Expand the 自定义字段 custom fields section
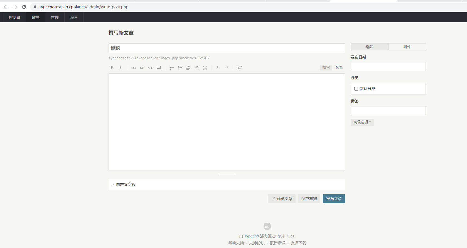Screen dimensions: 467x248 point(124,184)
